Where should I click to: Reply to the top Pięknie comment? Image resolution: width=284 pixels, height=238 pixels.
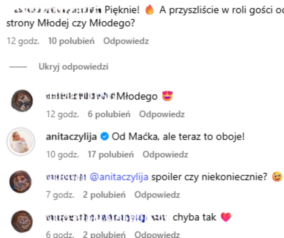coord(126,41)
